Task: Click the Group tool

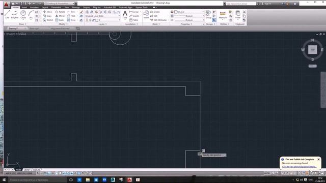Action: point(208,15)
